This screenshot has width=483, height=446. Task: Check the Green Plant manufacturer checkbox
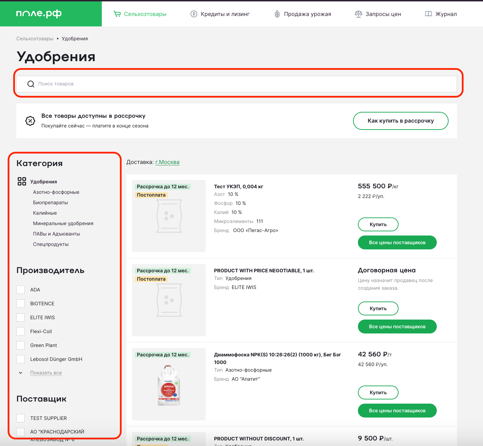point(21,345)
